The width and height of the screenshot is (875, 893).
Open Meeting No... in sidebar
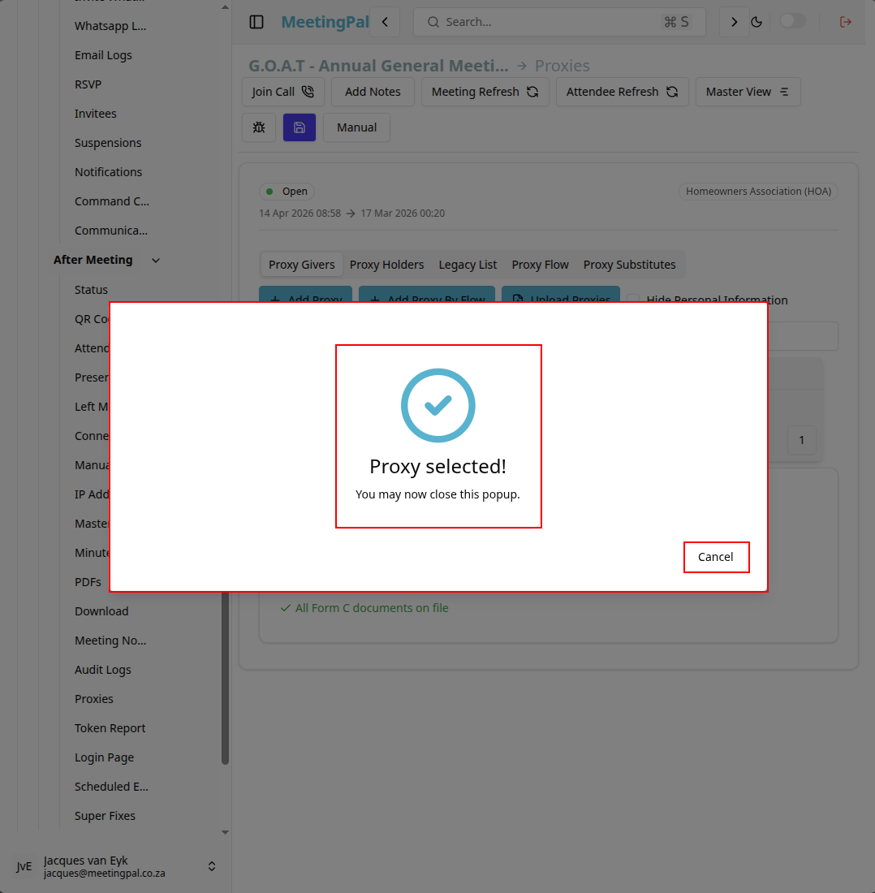[x=110, y=641]
